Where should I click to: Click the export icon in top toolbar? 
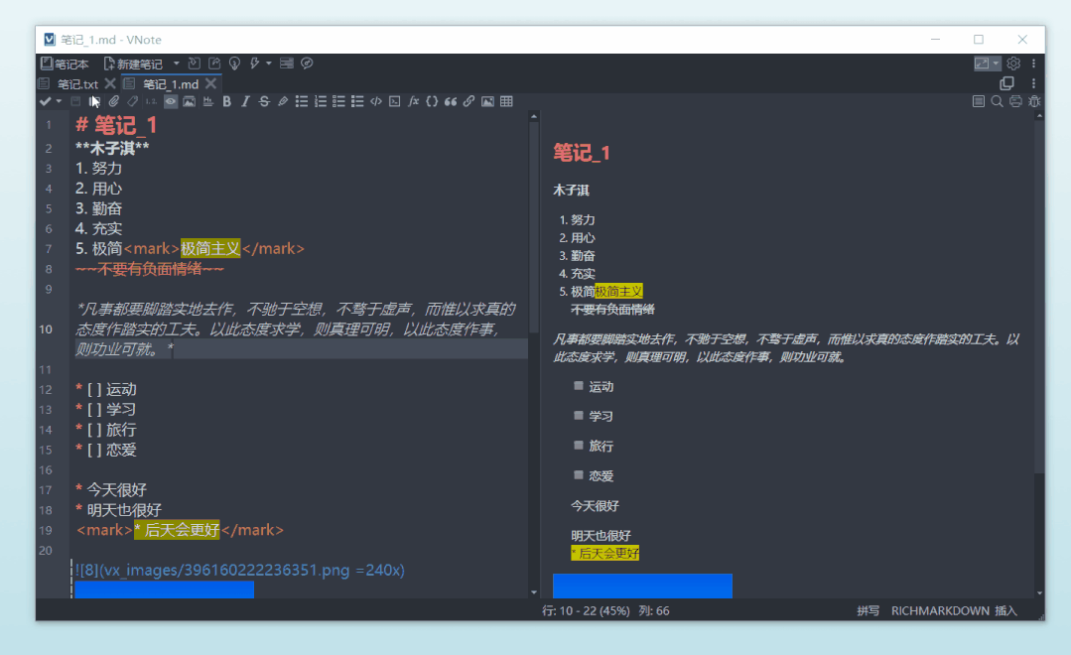coord(214,64)
